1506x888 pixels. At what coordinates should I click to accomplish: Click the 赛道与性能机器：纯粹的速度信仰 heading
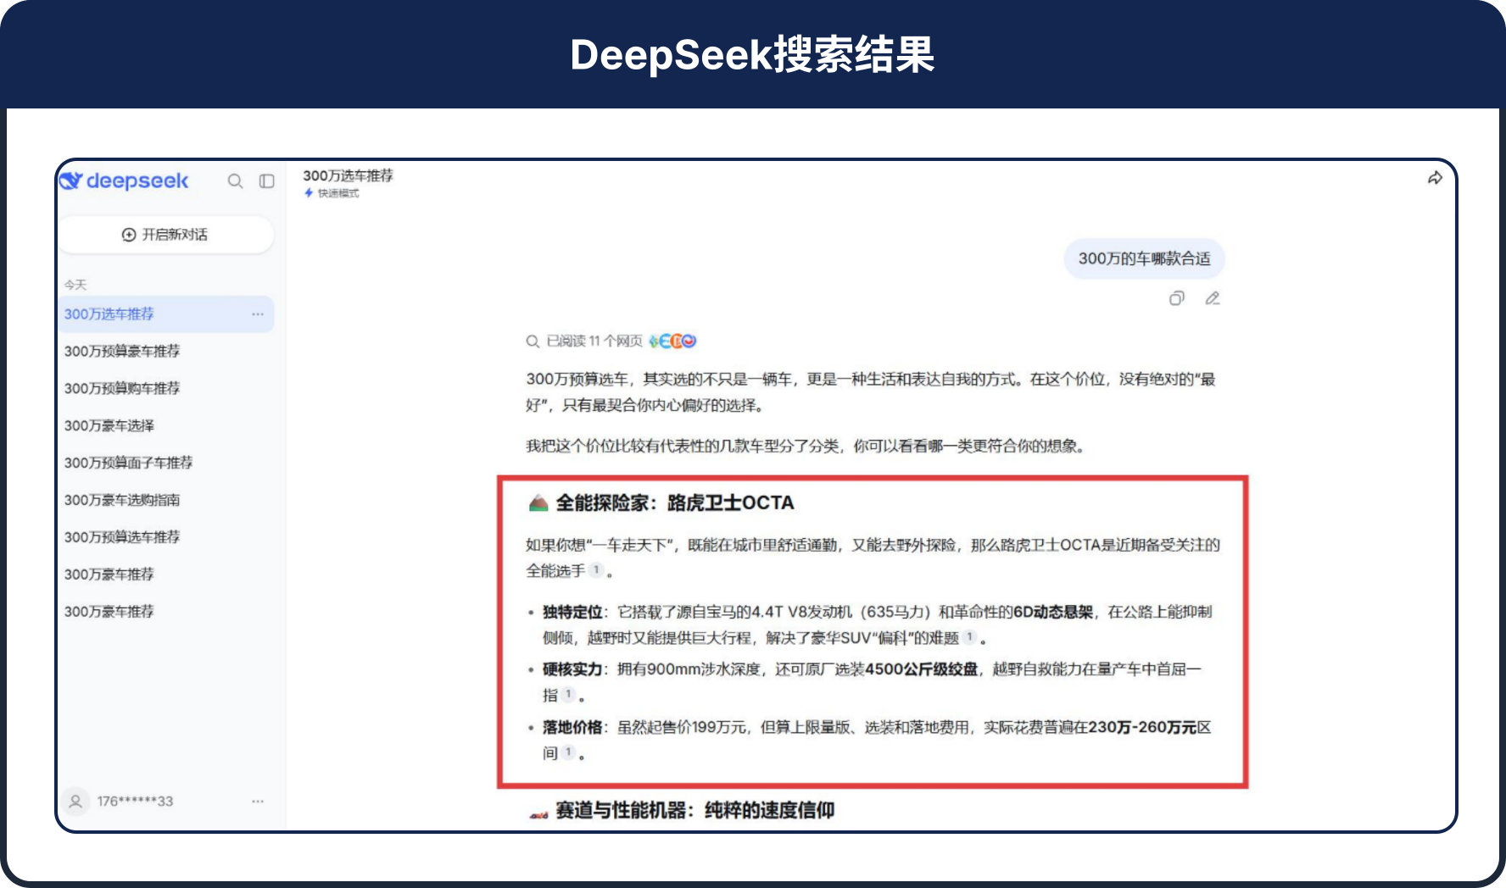[694, 811]
